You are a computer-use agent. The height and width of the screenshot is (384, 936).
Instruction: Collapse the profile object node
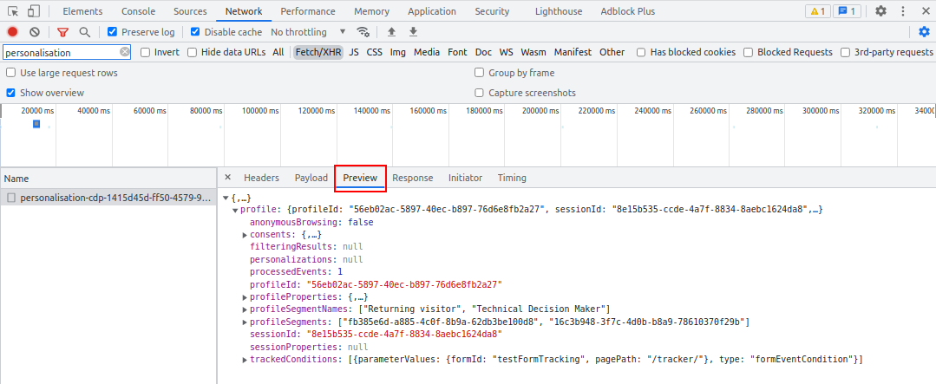235,210
